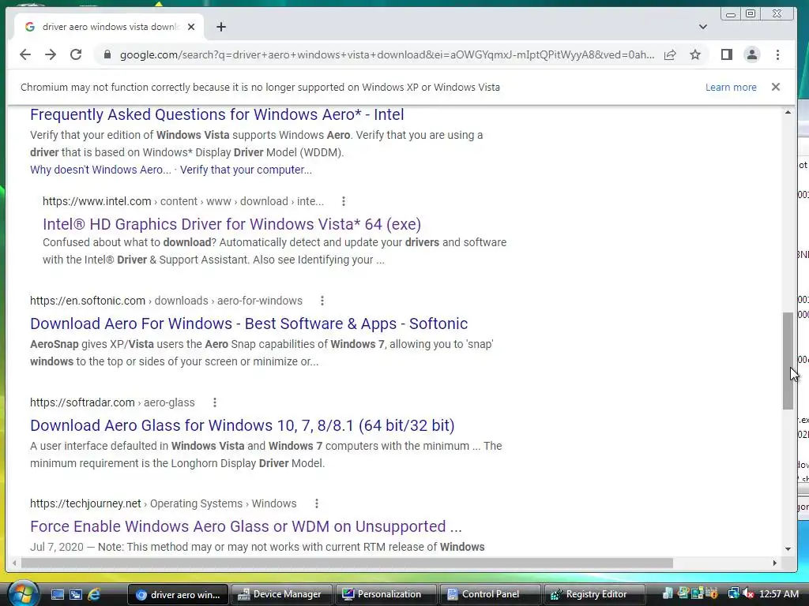The image size is (809, 606).
Task: Open the browser profile avatar
Action: tap(752, 54)
